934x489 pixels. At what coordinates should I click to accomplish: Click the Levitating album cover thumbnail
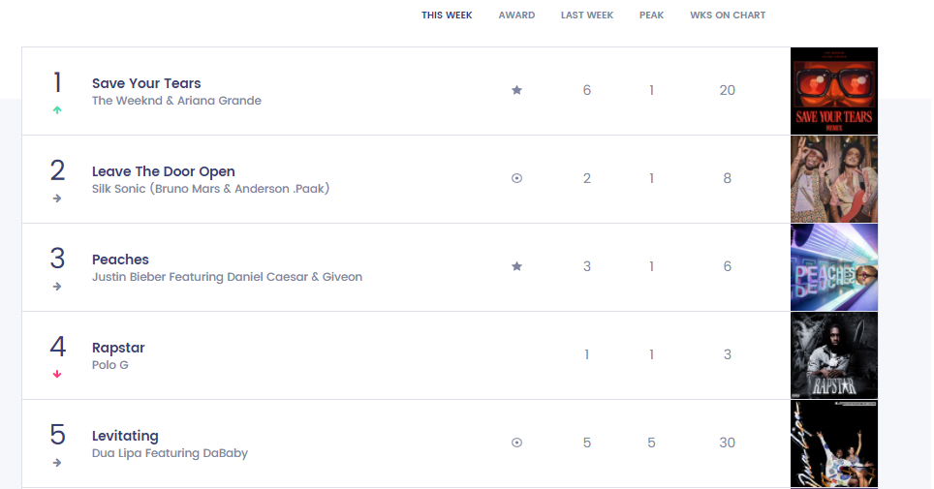pyautogui.click(x=833, y=443)
